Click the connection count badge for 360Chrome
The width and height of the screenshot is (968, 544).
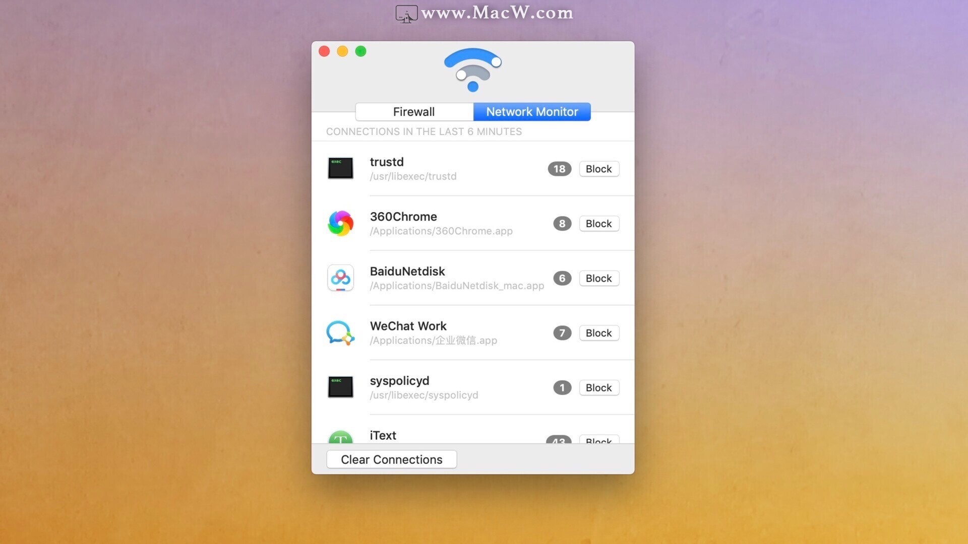click(562, 223)
